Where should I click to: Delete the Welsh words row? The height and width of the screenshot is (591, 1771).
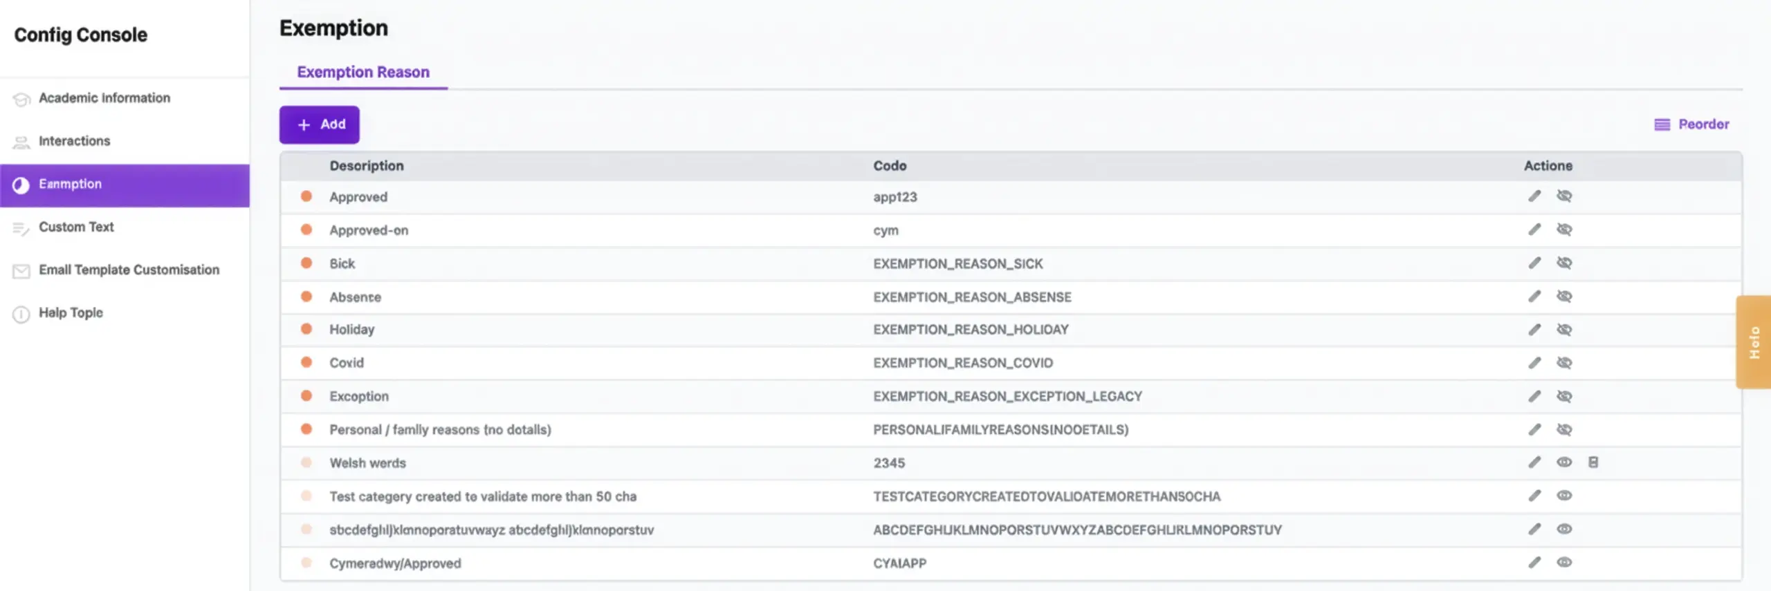[1593, 462]
